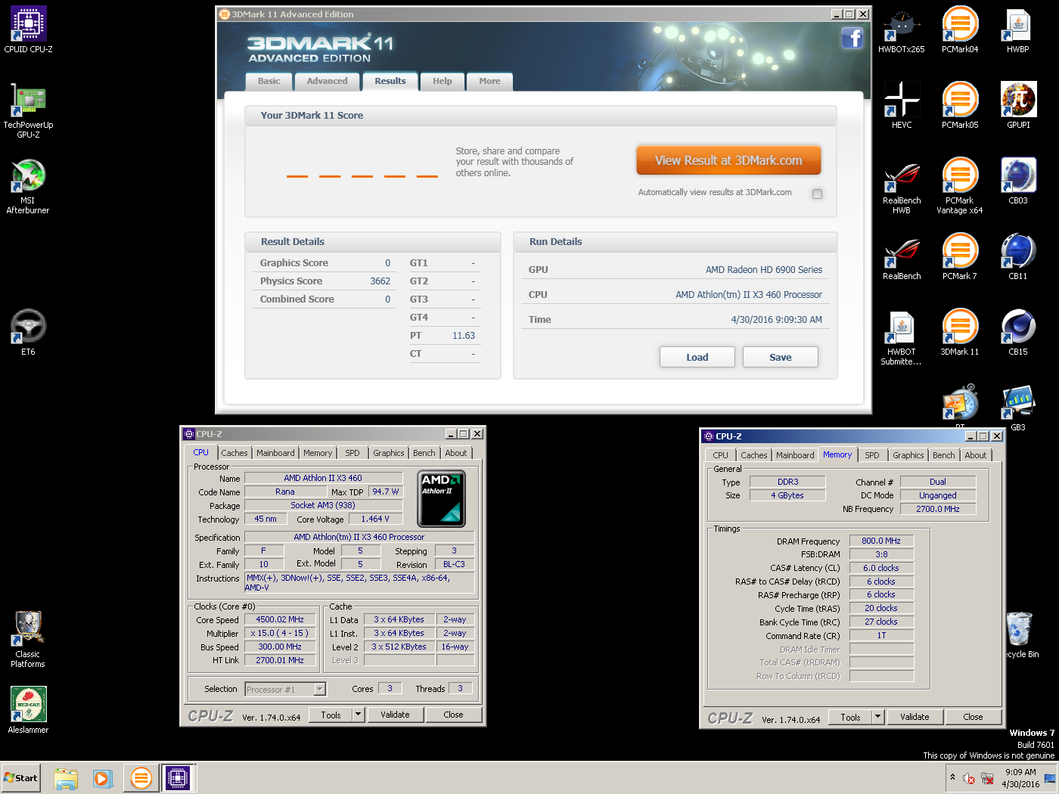The width and height of the screenshot is (1059, 794).
Task: Click Validate in left CPU-Z window
Action: coord(395,715)
